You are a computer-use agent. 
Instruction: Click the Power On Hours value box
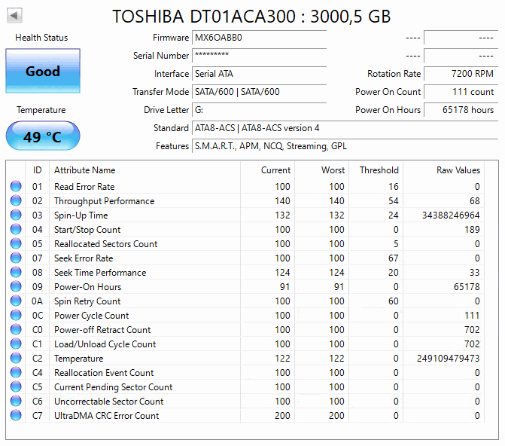(461, 110)
